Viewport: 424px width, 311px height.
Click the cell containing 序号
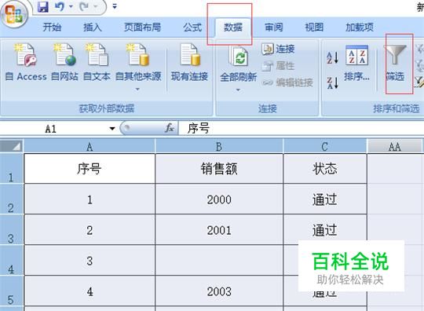(90, 169)
